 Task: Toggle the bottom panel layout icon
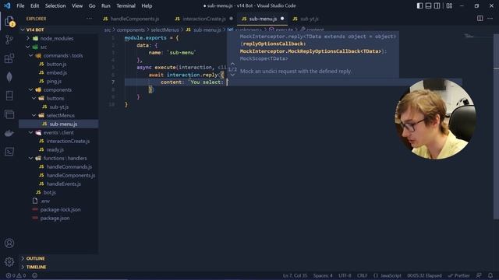(428, 5)
